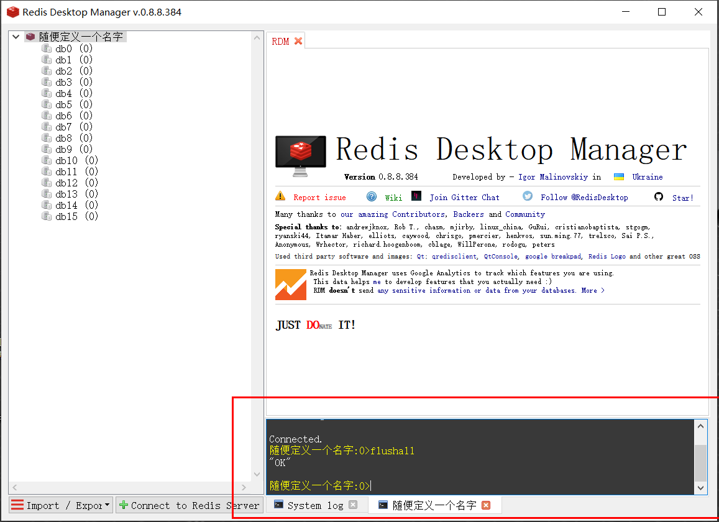This screenshot has height=522, width=719.
Task: Click Connect to Redis Server button
Action: (x=190, y=505)
